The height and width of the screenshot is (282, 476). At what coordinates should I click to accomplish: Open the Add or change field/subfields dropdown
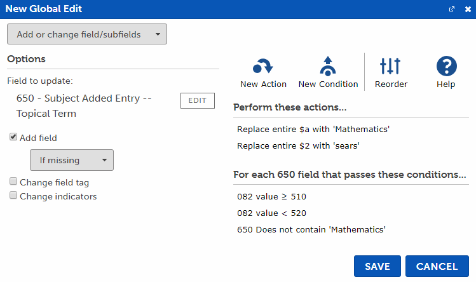point(87,34)
